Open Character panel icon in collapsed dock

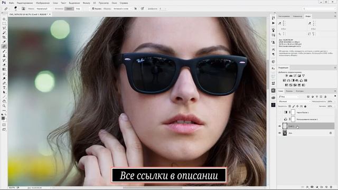(274, 50)
